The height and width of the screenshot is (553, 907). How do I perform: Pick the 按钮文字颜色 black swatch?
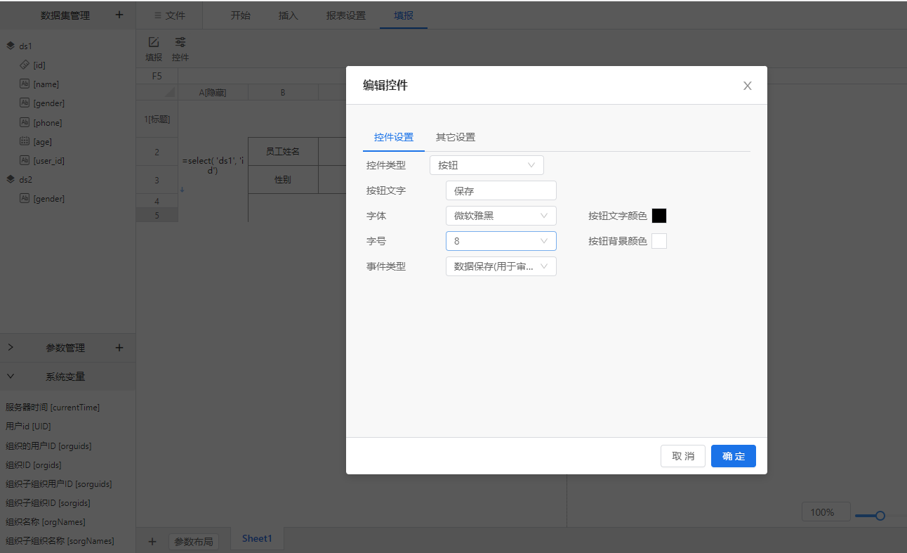(x=659, y=216)
